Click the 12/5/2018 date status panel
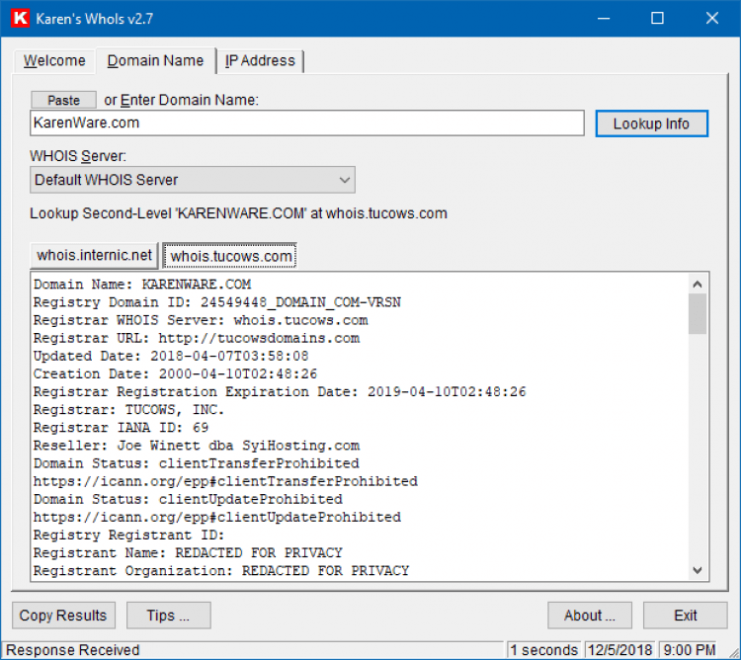Screen dimensions: 741x660 (x=620, y=650)
